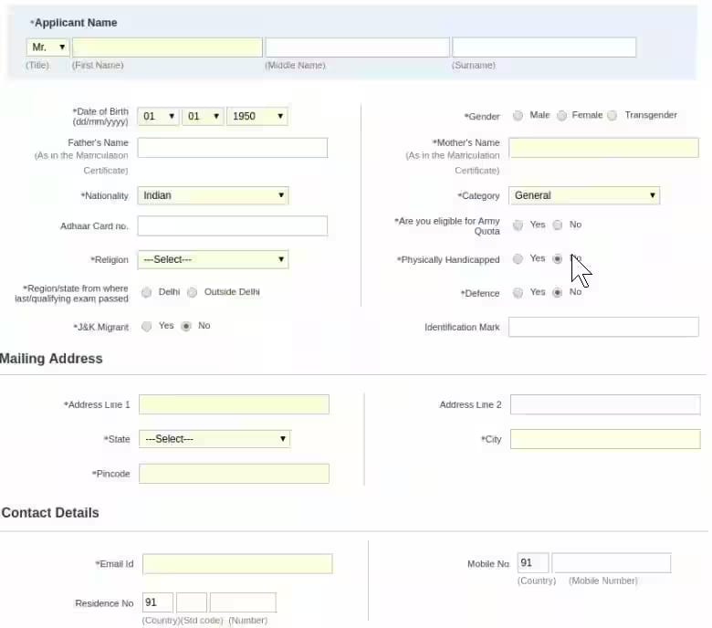Screen dimensions: 712x628
Task: Mark Yes for Army Quota eligibility
Action: (x=518, y=225)
